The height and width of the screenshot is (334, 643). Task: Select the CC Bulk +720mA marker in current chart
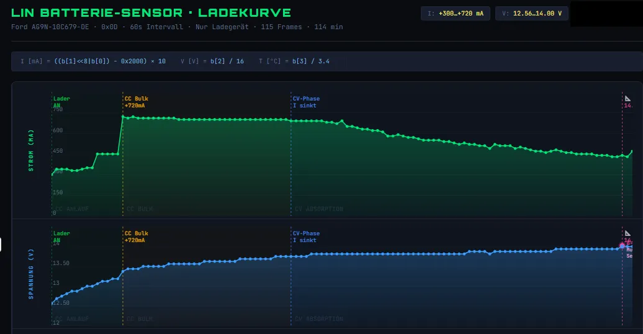click(x=137, y=102)
